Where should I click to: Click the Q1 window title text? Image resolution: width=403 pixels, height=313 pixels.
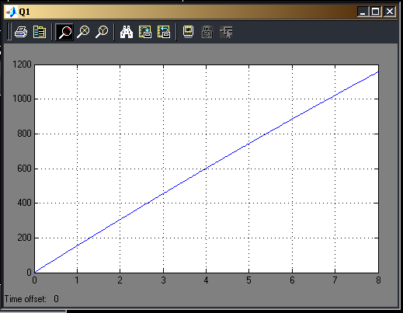click(x=25, y=12)
